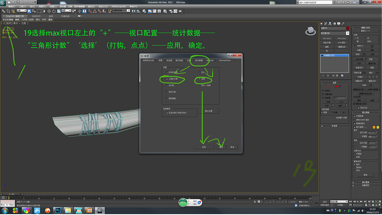The image size is (382, 215).
Task: Click the Windows Start button
Action: (5, 211)
